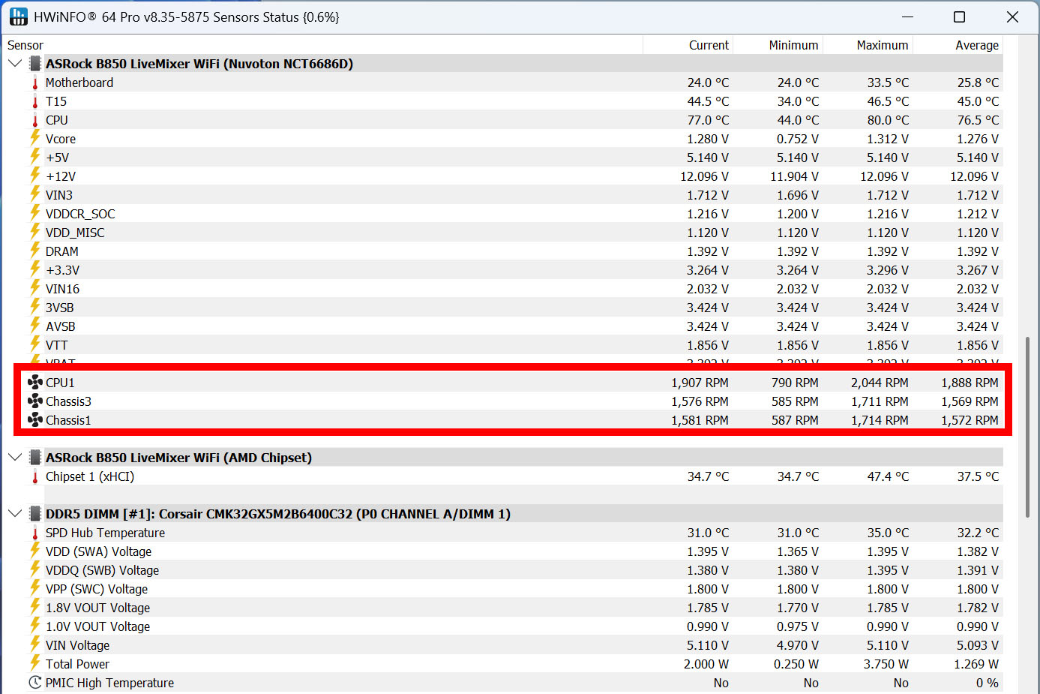Click the Sensor column header
The image size is (1040, 694).
coord(322,45)
